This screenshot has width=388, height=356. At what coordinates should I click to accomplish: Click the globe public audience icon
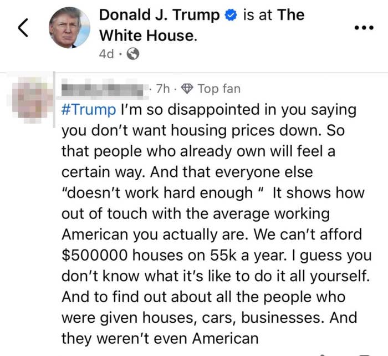click(x=133, y=54)
